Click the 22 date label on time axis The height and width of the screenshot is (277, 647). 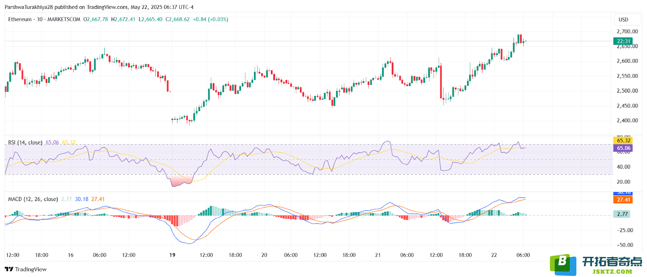tap(494, 255)
